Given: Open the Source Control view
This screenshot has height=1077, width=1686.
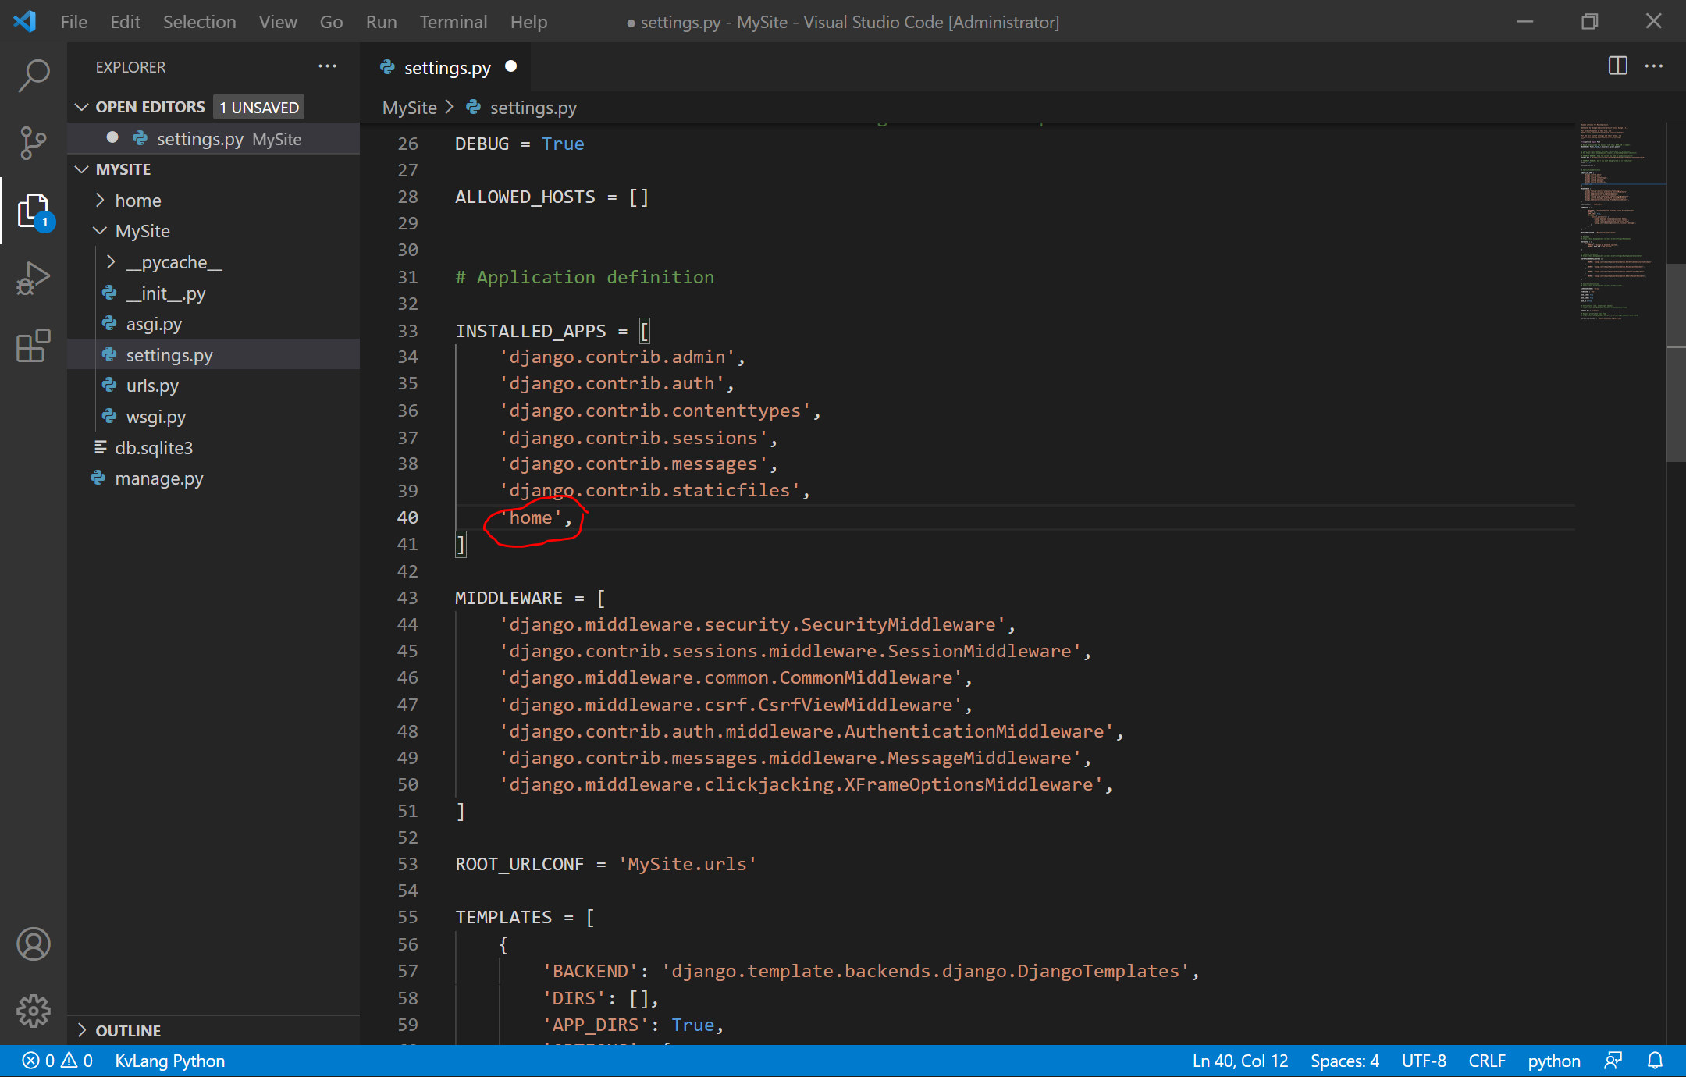Looking at the screenshot, I should click(34, 143).
